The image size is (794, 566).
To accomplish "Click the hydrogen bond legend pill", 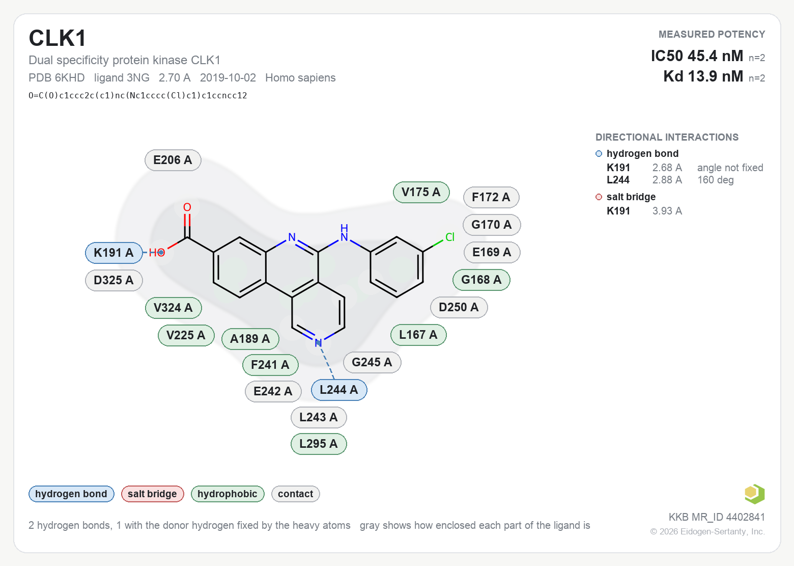I will click(71, 494).
